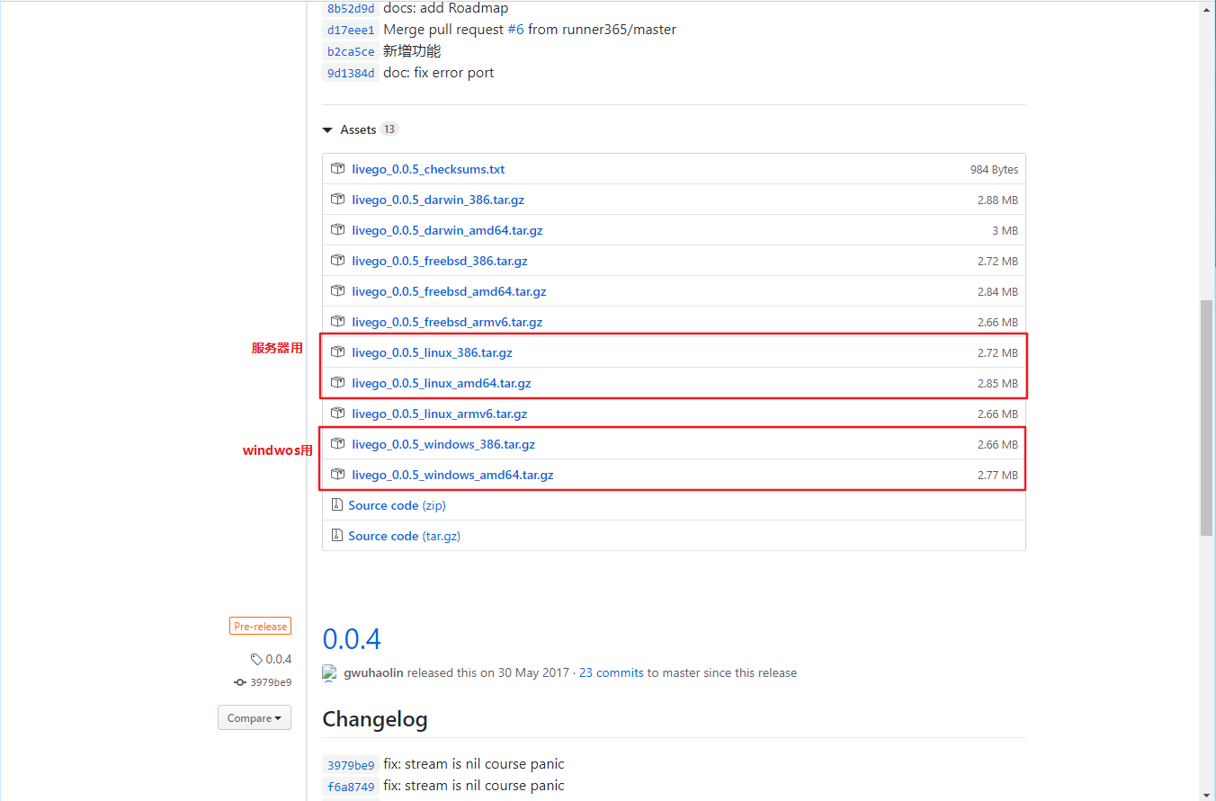This screenshot has height=801, width=1216.
Task: Open the 23 commits link
Action: click(612, 672)
